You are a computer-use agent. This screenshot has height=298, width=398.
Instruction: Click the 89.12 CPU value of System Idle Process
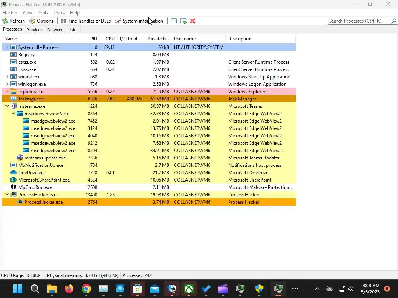pyautogui.click(x=109, y=47)
